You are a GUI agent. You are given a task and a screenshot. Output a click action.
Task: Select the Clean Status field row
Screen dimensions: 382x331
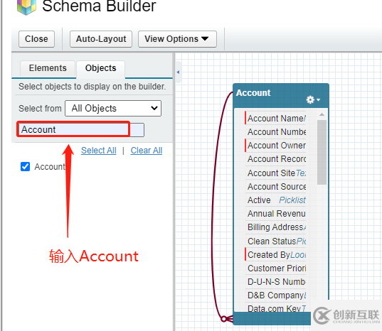tap(275, 242)
